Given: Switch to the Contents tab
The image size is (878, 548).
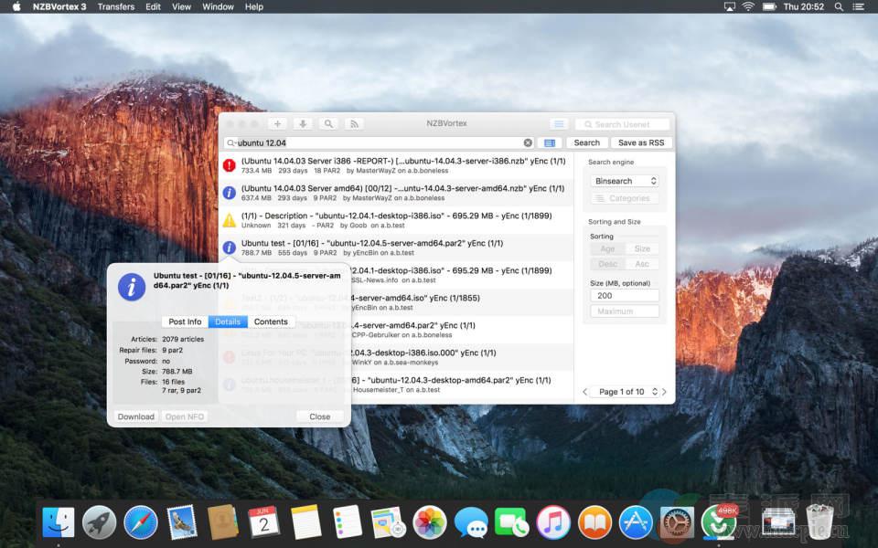Looking at the screenshot, I should coord(271,321).
